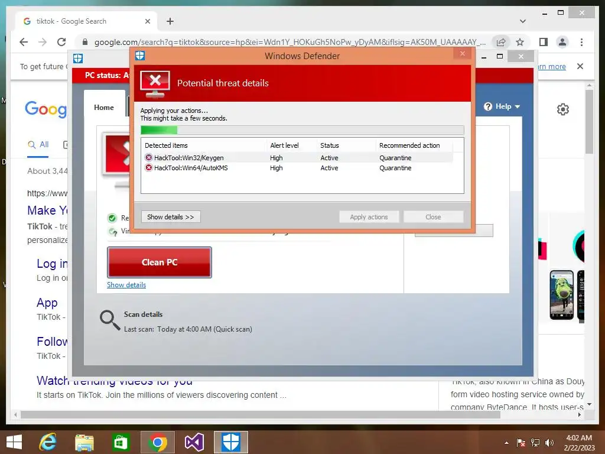Click the applying actions progress bar

click(x=302, y=130)
